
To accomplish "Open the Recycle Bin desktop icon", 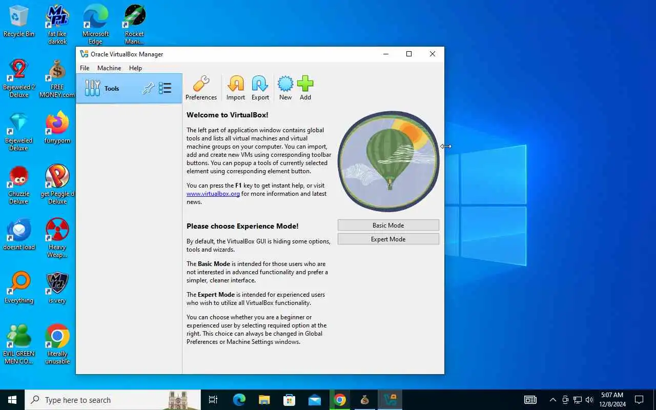I will (x=19, y=22).
